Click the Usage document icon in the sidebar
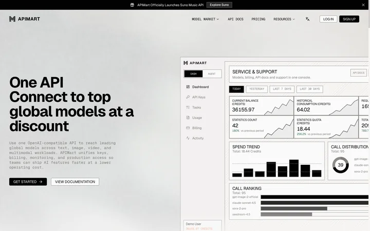Viewport: 370px width, 231px height. pyautogui.click(x=188, y=118)
